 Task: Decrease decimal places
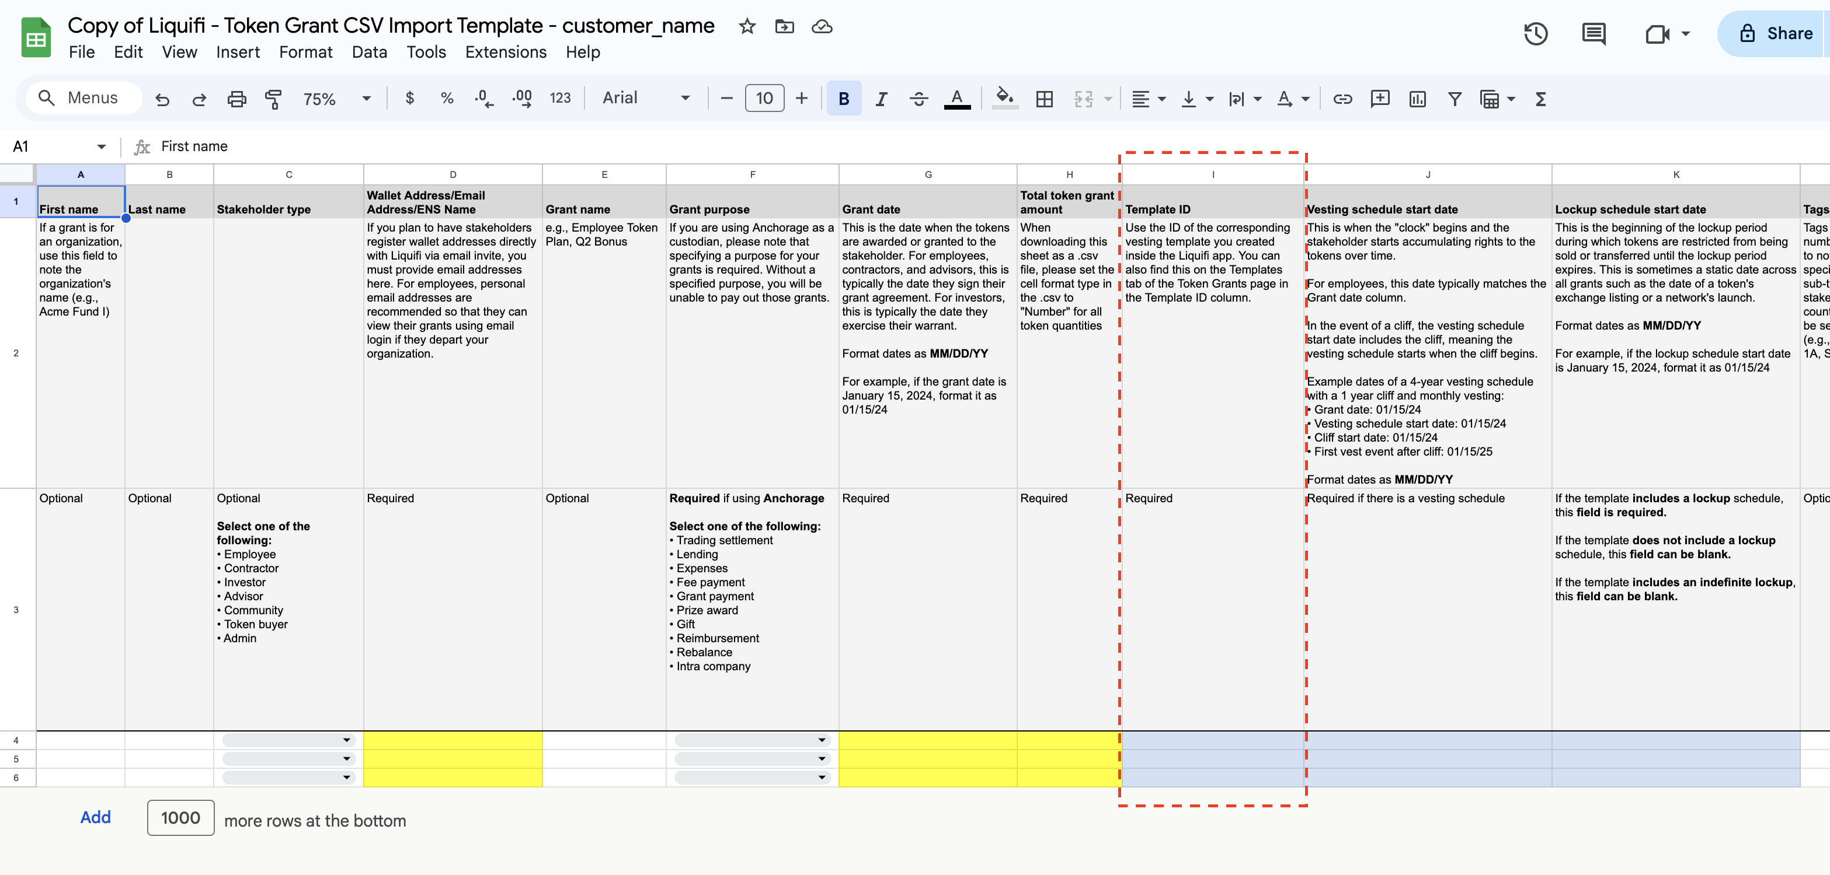(484, 99)
